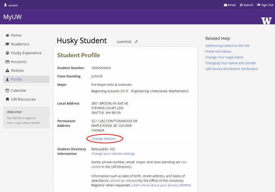Select Profile in the sidebar

coord(16,79)
